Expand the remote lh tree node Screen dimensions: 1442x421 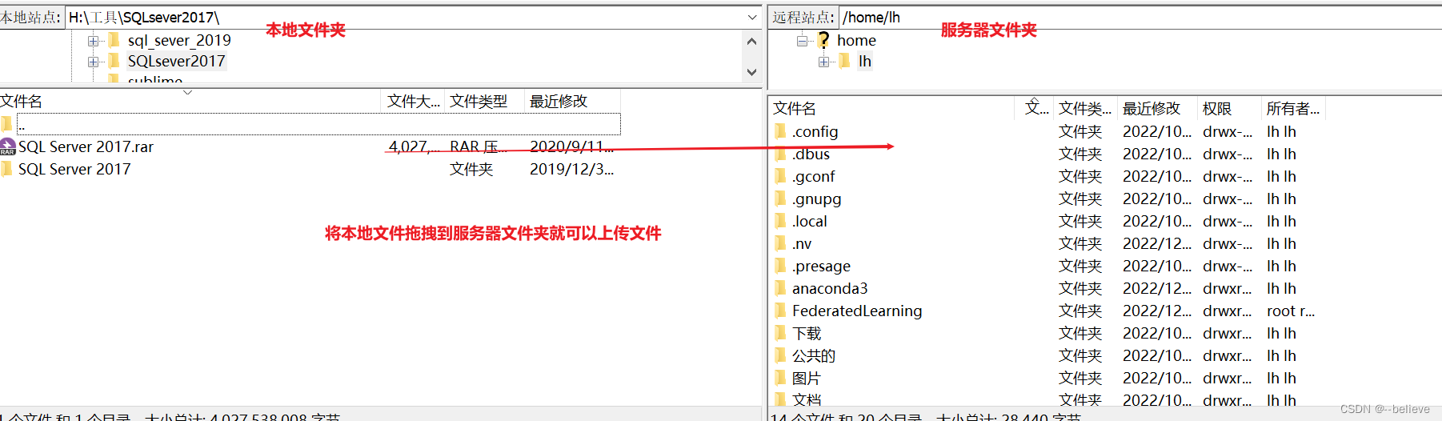point(823,62)
